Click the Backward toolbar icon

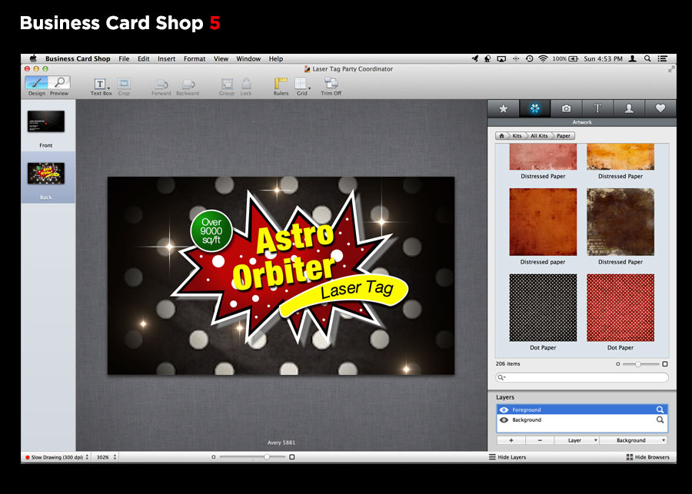[188, 87]
